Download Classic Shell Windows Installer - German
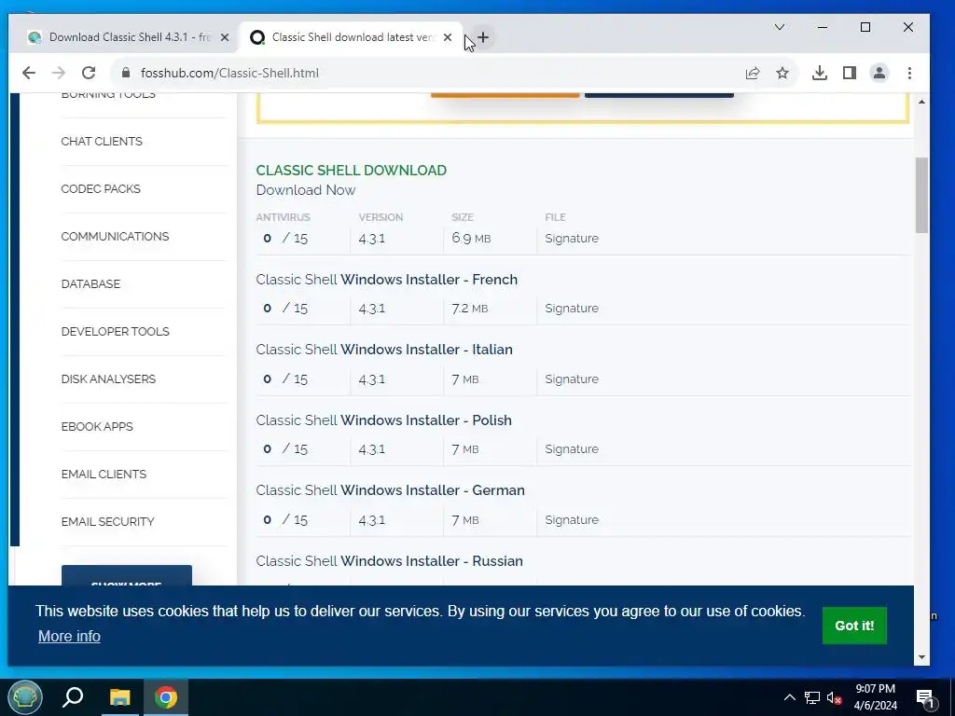This screenshot has width=955, height=716. (391, 490)
